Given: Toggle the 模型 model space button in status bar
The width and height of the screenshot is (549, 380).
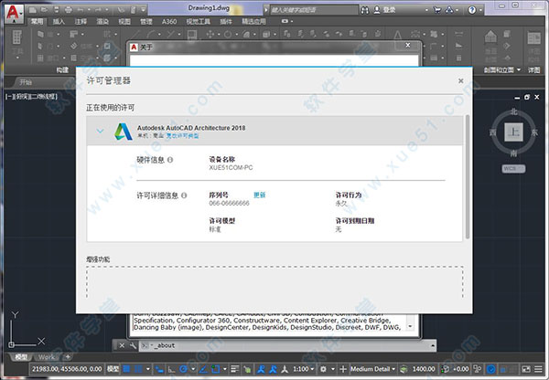Looking at the screenshot, I should tap(113, 369).
